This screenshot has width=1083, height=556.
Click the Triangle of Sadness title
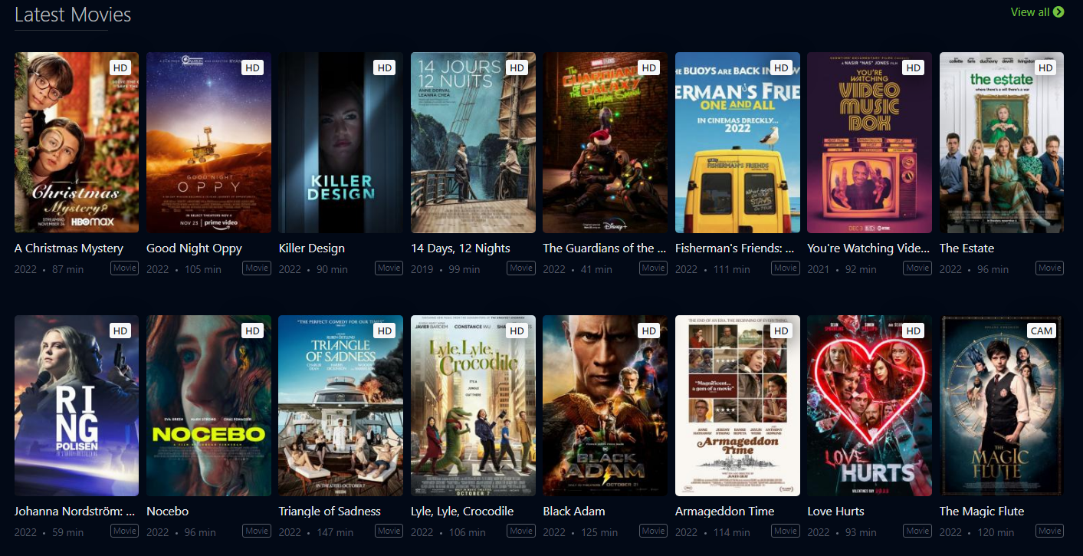point(330,512)
